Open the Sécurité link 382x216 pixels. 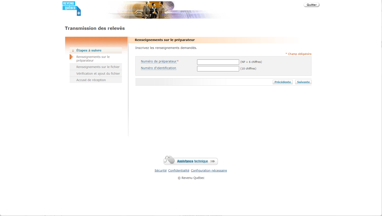[160, 170]
